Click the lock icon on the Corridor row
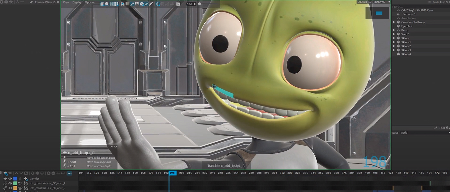This screenshot has width=450, height=192. (x=20, y=179)
